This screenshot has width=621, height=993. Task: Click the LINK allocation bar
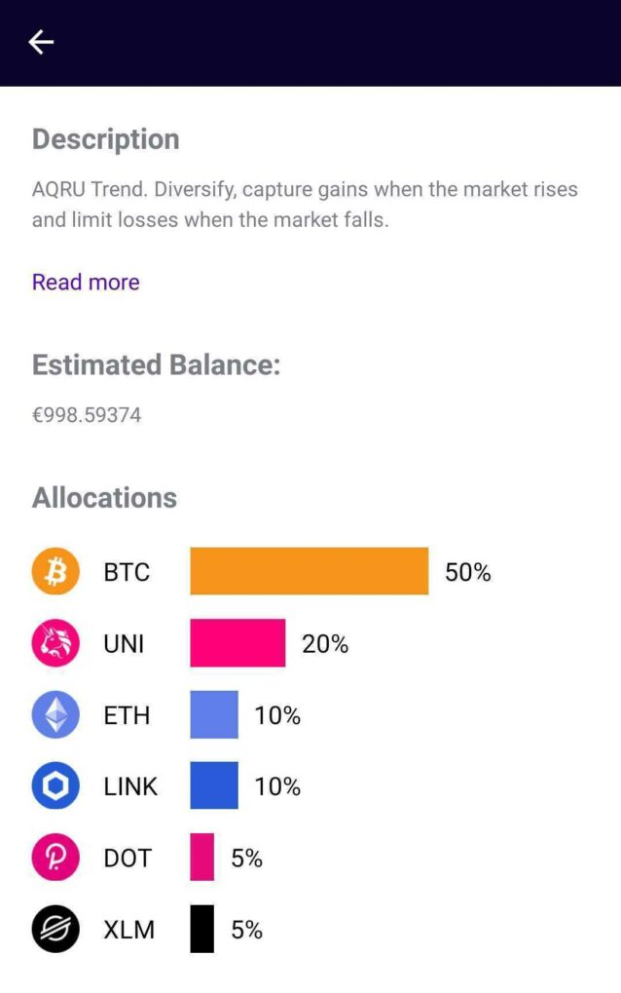click(x=213, y=786)
